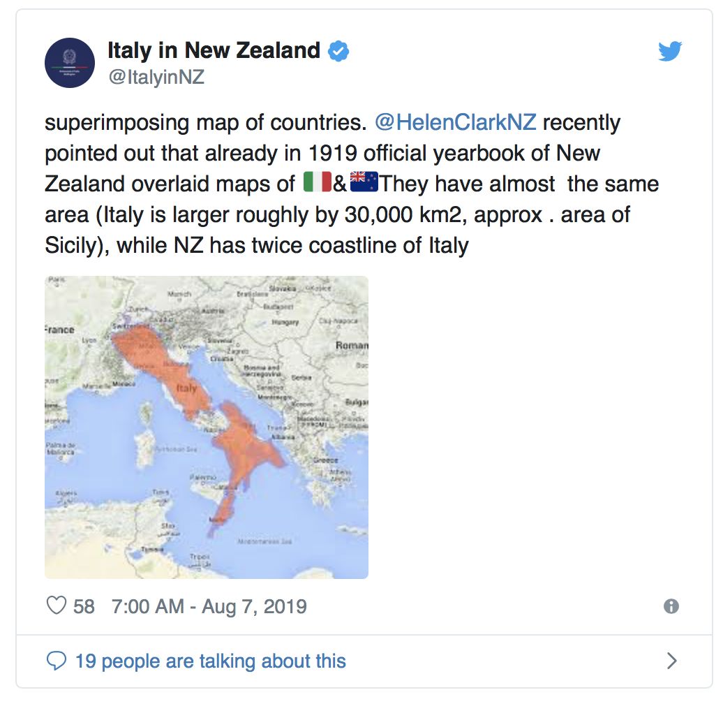This screenshot has width=723, height=704.
Task: Open the Italy in New Zealand display name
Action: [x=214, y=50]
